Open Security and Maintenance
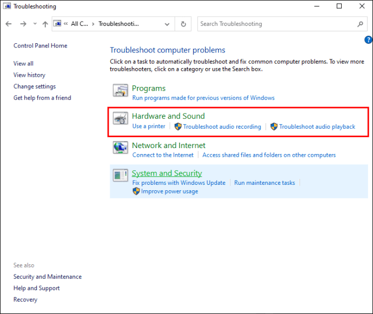 pos(48,277)
